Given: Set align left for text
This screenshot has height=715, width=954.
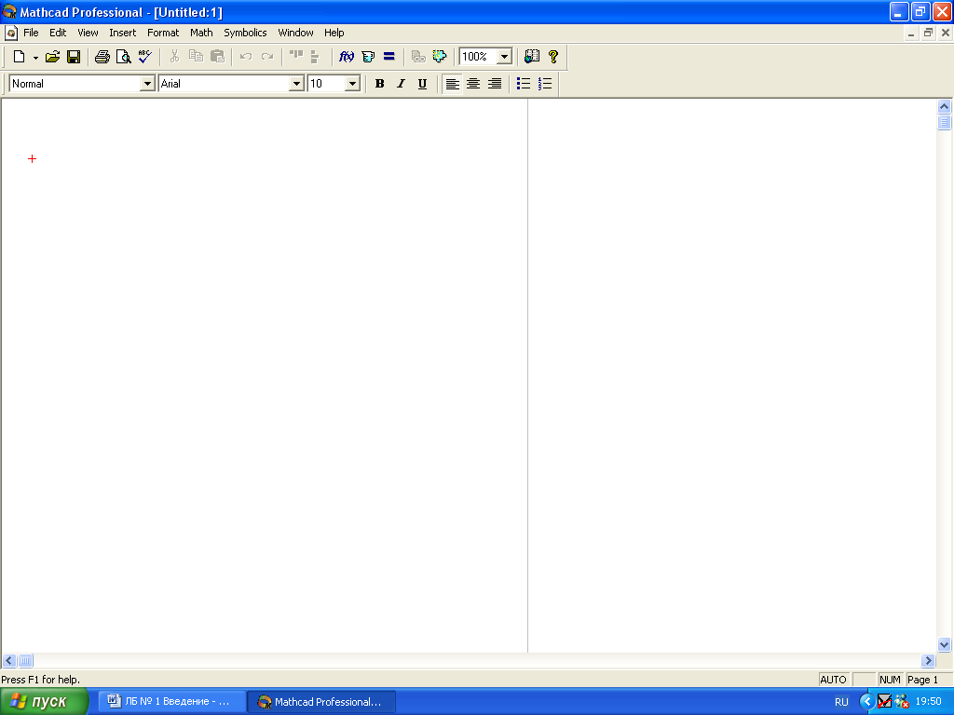Looking at the screenshot, I should click(452, 84).
